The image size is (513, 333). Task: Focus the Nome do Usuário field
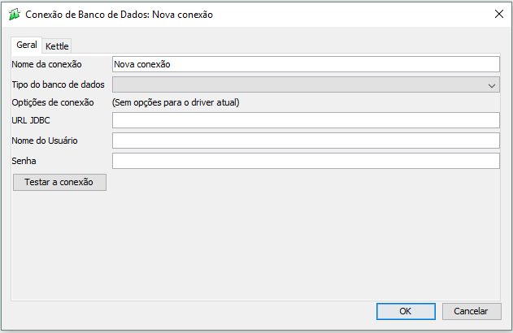pos(306,141)
